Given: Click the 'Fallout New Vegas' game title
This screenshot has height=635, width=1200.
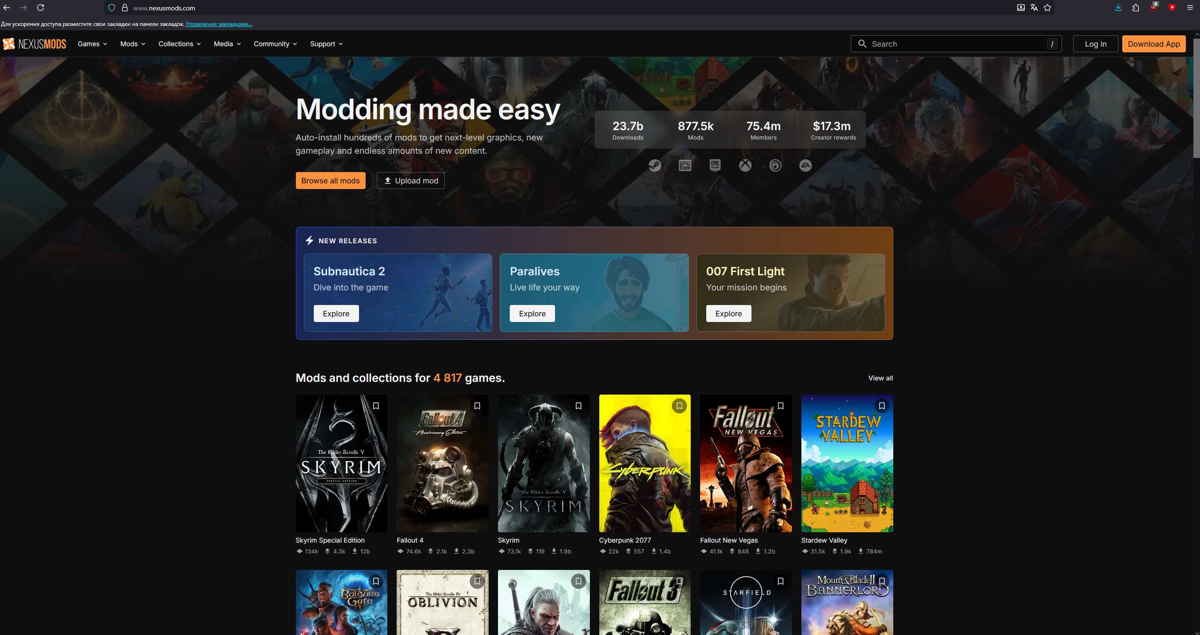Looking at the screenshot, I should (x=729, y=540).
